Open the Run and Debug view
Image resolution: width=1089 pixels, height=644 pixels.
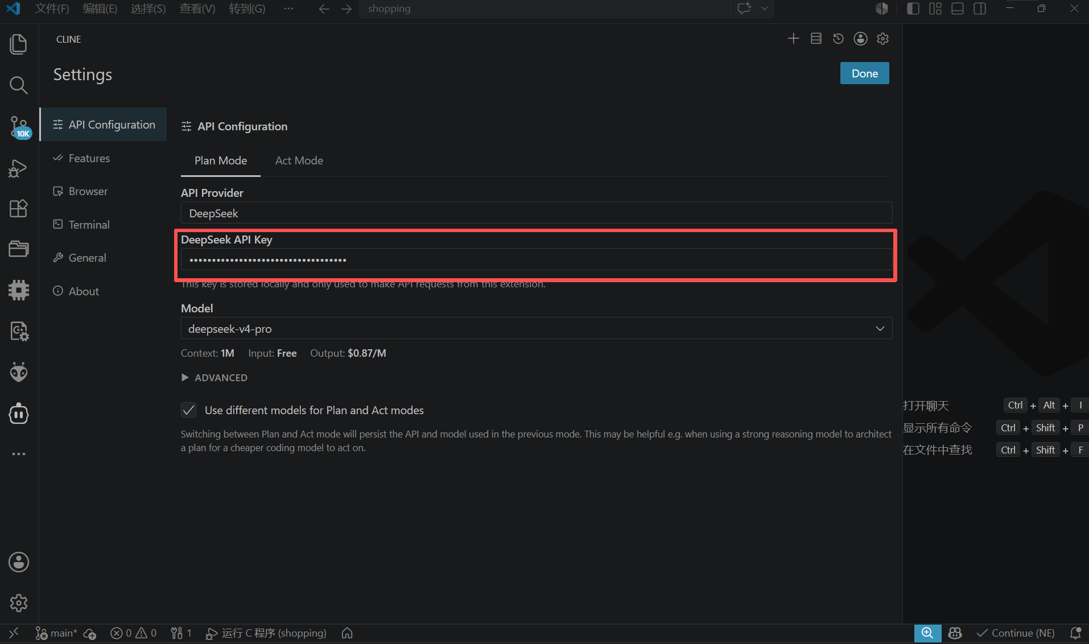tap(19, 168)
